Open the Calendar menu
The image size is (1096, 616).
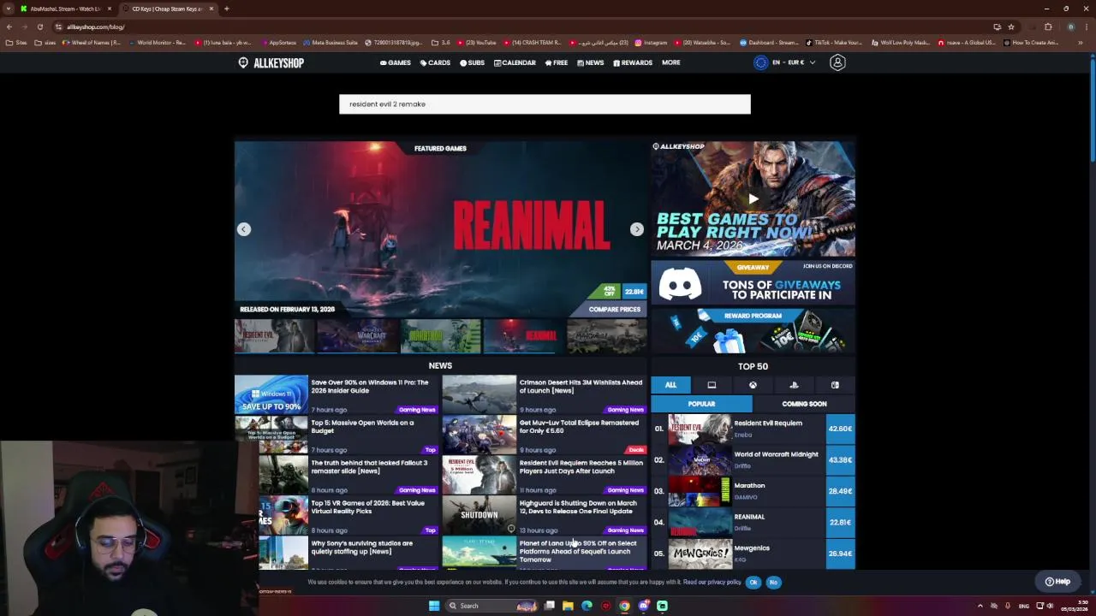tap(515, 62)
